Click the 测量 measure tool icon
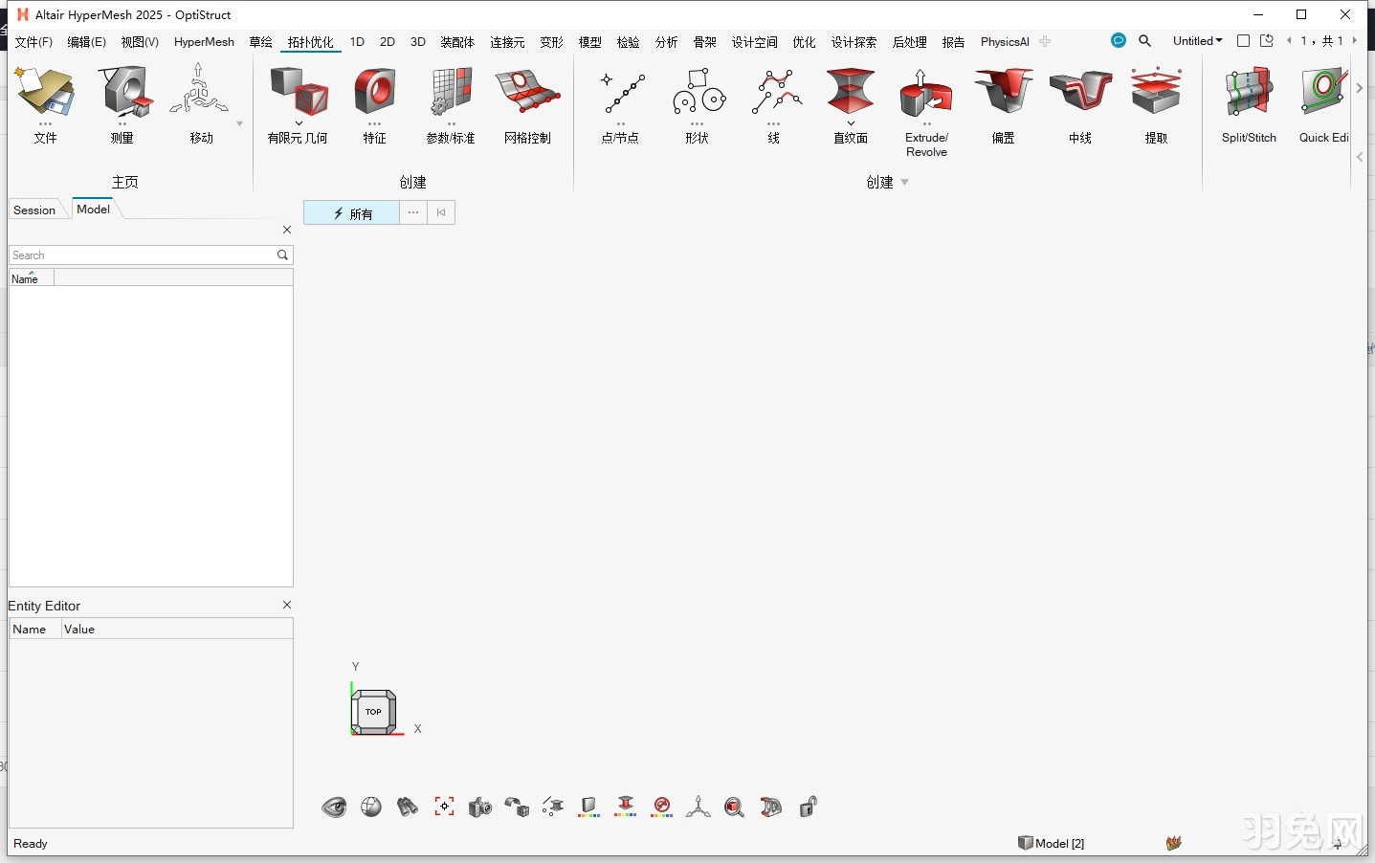 coord(122,95)
